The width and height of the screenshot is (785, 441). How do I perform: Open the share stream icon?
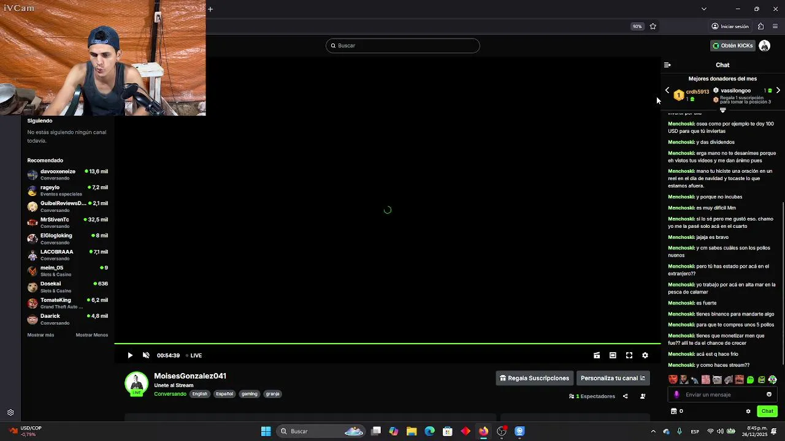tap(625, 396)
